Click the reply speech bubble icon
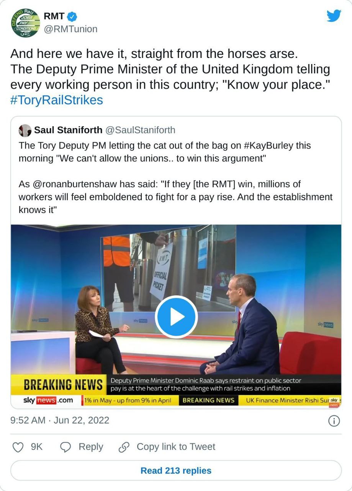Image resolution: width=352 pixels, height=491 pixels. [66, 447]
